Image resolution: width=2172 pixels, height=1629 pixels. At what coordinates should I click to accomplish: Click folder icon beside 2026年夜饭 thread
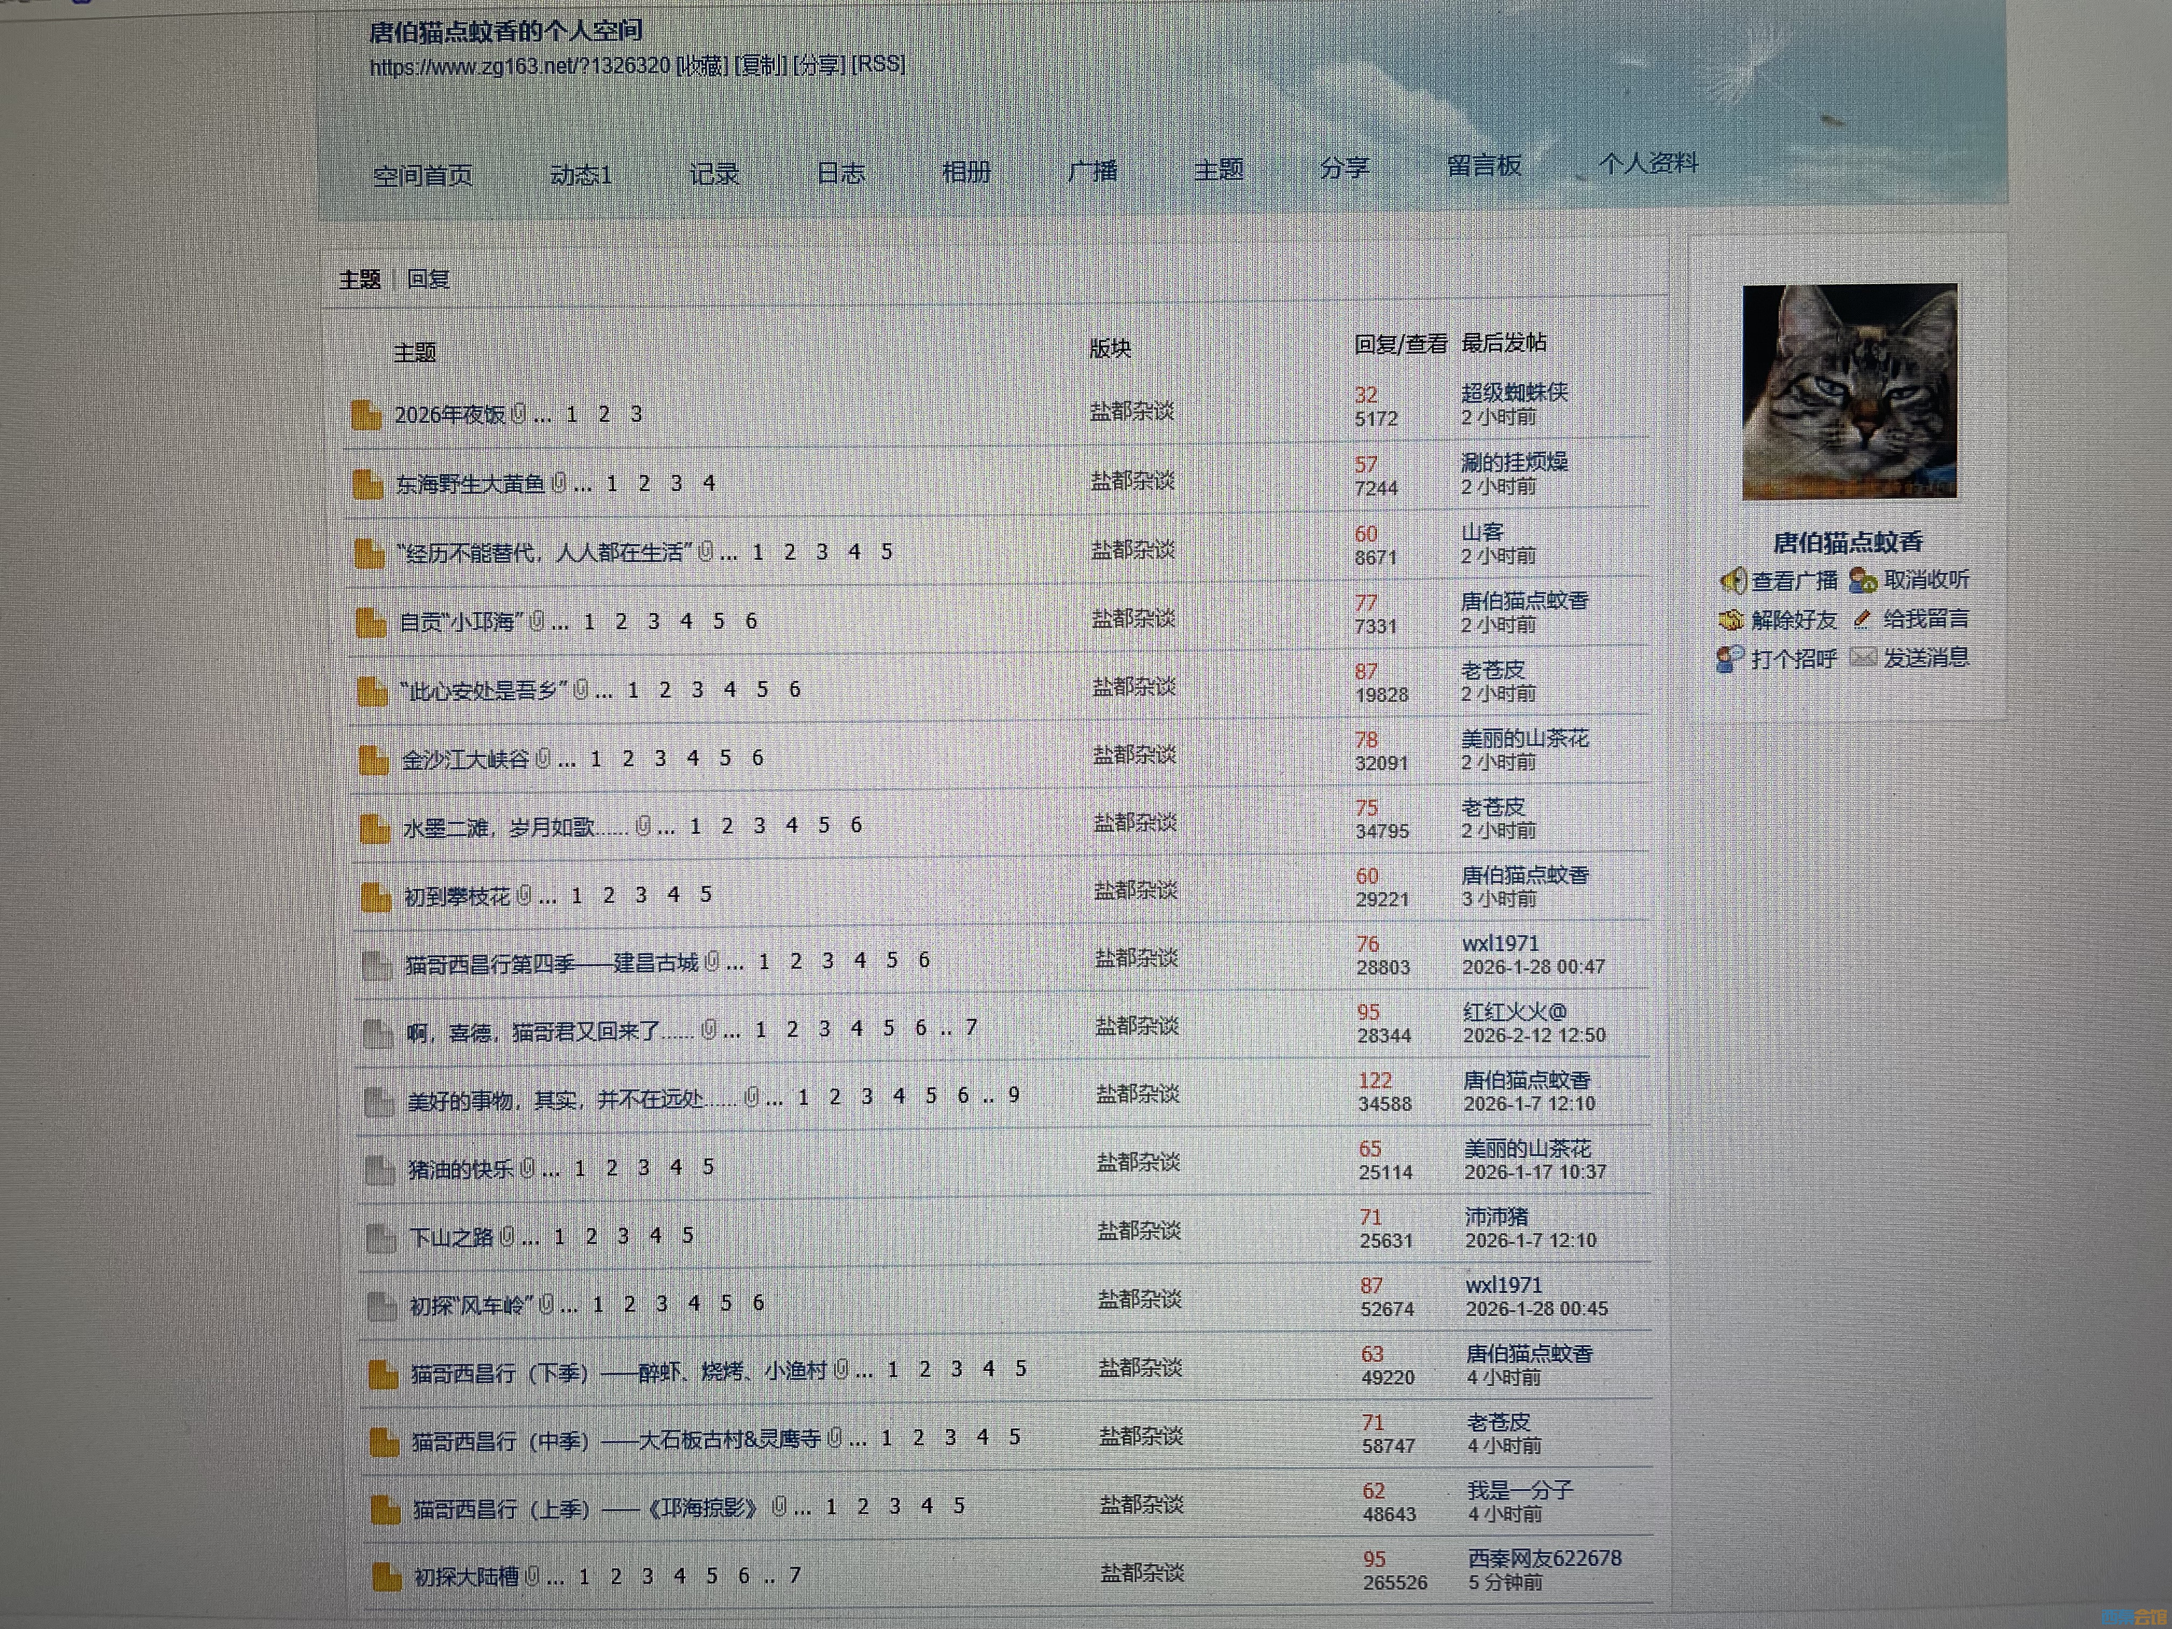tap(366, 415)
